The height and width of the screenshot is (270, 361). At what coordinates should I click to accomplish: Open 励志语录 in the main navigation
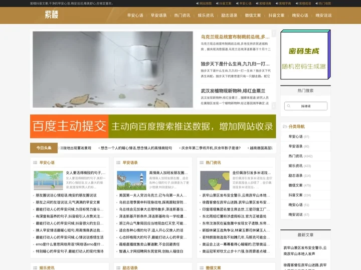(229, 15)
